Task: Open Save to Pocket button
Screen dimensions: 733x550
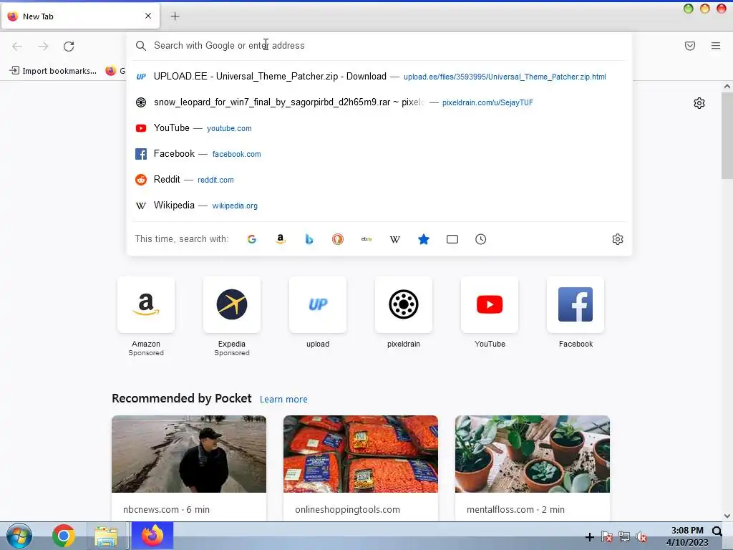Action: point(690,45)
